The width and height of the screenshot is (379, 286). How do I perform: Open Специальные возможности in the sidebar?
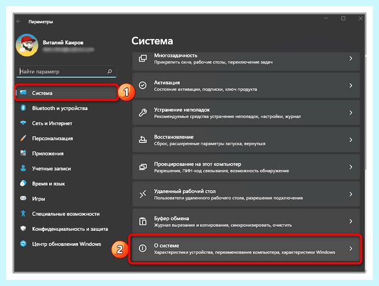(67, 214)
